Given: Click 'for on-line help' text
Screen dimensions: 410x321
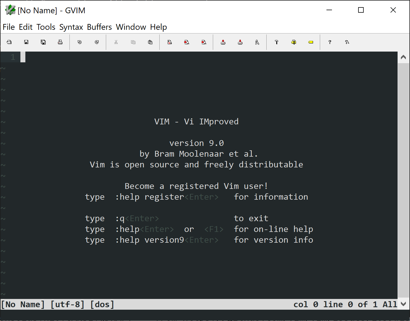Looking at the screenshot, I should pos(274,229).
